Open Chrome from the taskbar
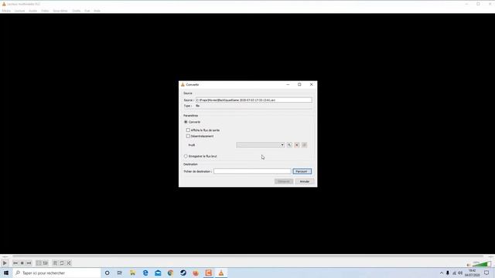 tap(170, 273)
